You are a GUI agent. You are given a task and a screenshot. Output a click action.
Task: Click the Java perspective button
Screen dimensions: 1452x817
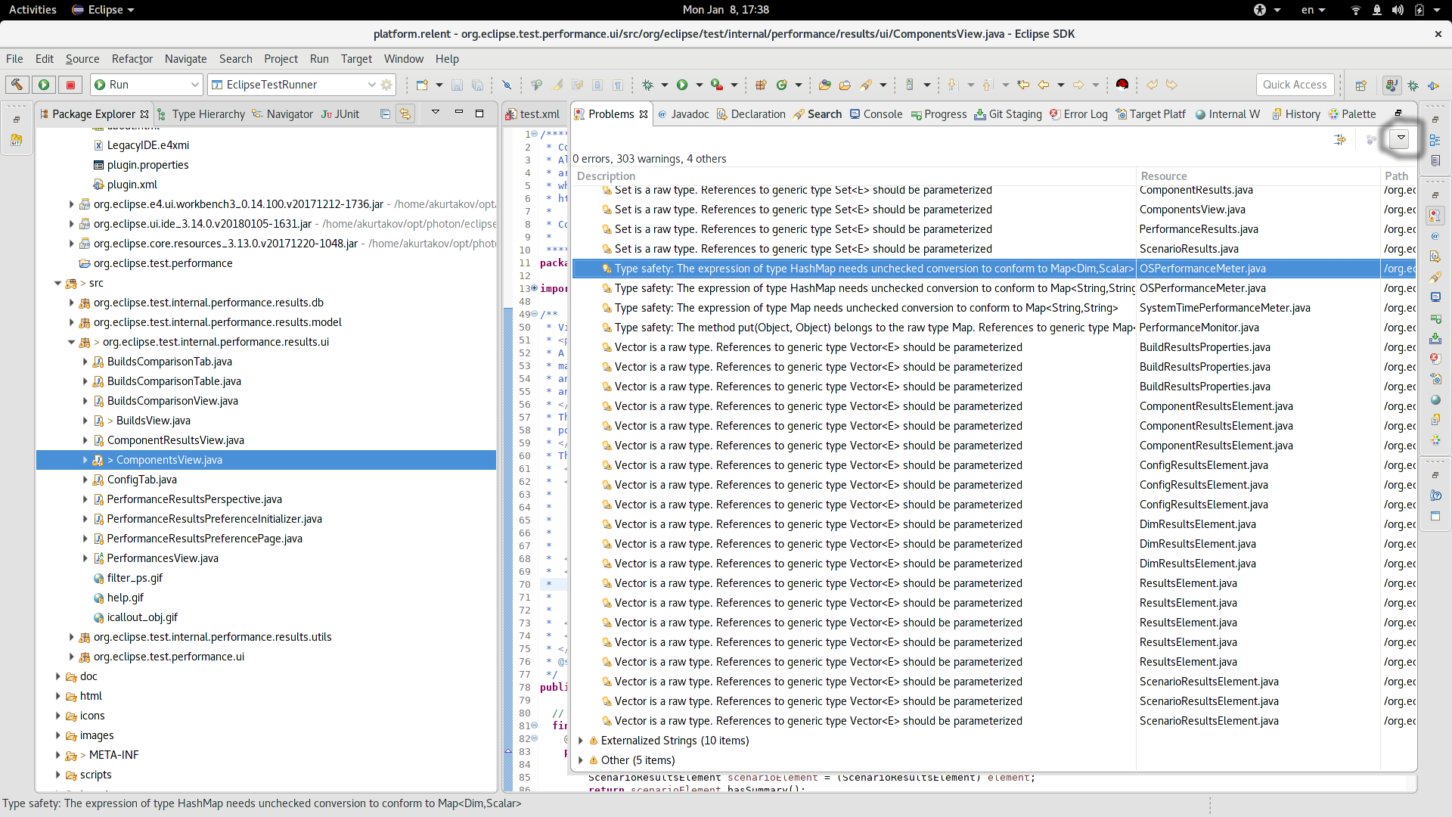pos(1391,85)
